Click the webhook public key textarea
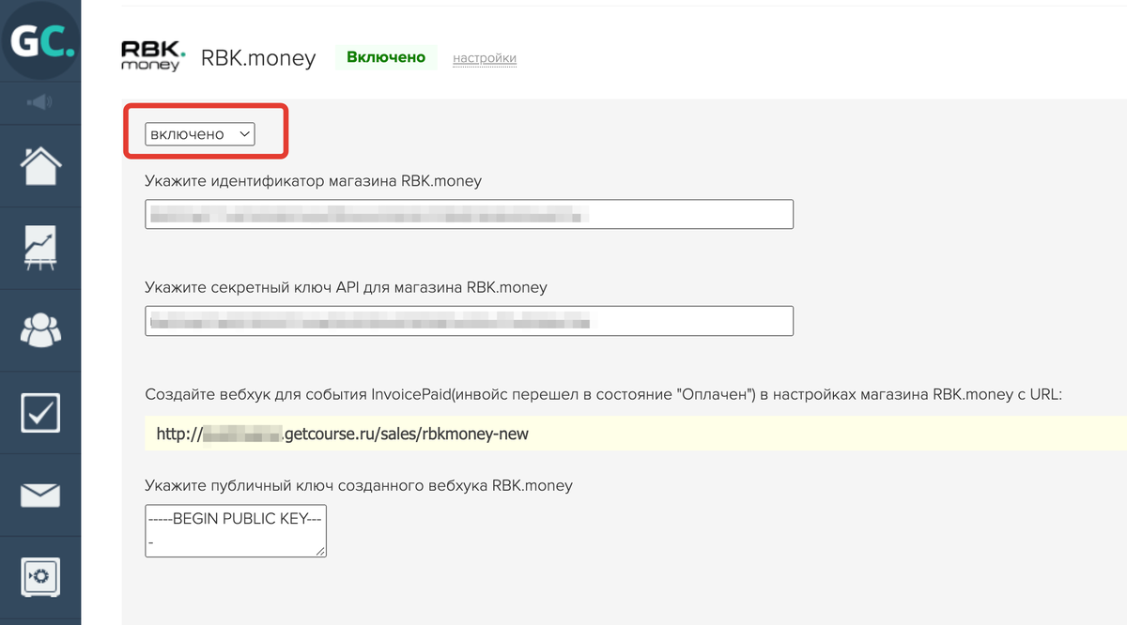Viewport: 1127px width, 625px height. [236, 531]
